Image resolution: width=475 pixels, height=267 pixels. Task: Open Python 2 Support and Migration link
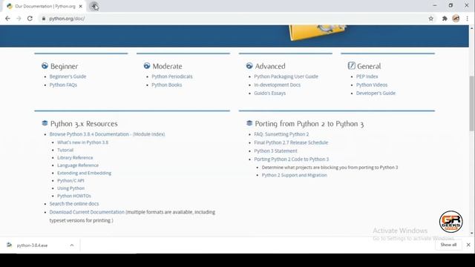pyautogui.click(x=294, y=175)
